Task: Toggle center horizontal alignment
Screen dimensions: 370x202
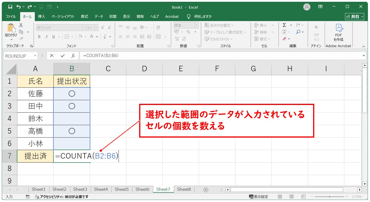Action: (128, 36)
